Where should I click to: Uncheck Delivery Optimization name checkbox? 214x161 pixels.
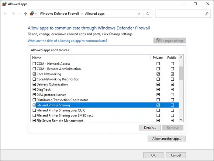click(x=34, y=84)
